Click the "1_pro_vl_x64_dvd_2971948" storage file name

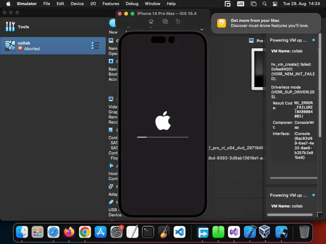click(236, 148)
